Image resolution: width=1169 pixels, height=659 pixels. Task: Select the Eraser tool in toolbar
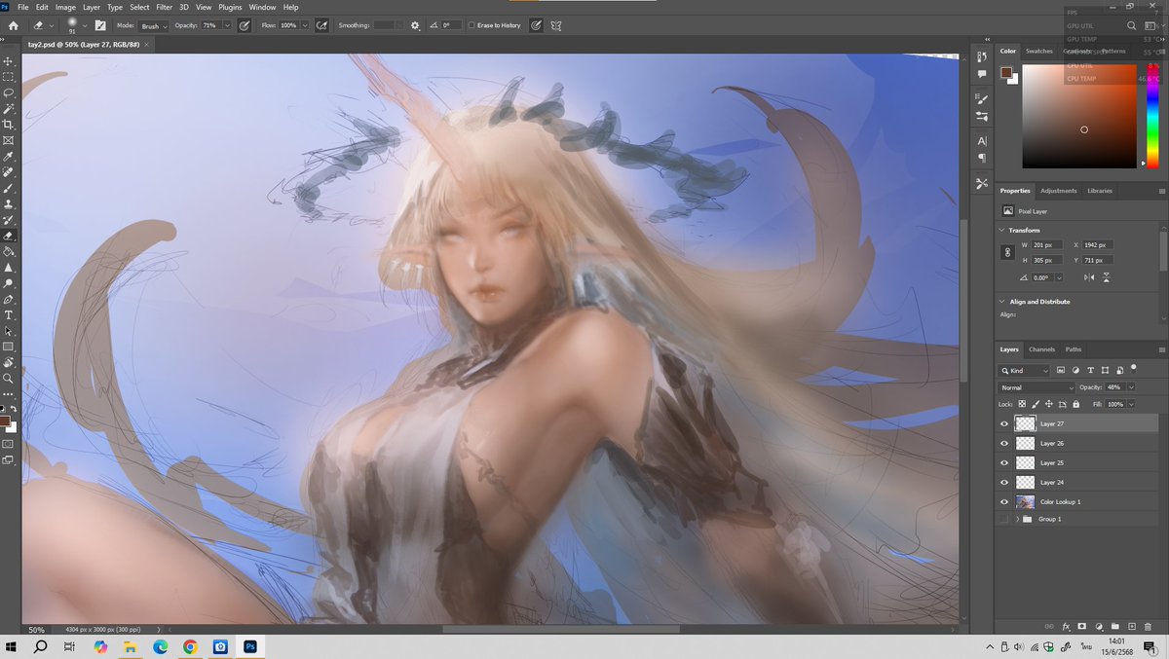pyautogui.click(x=9, y=236)
